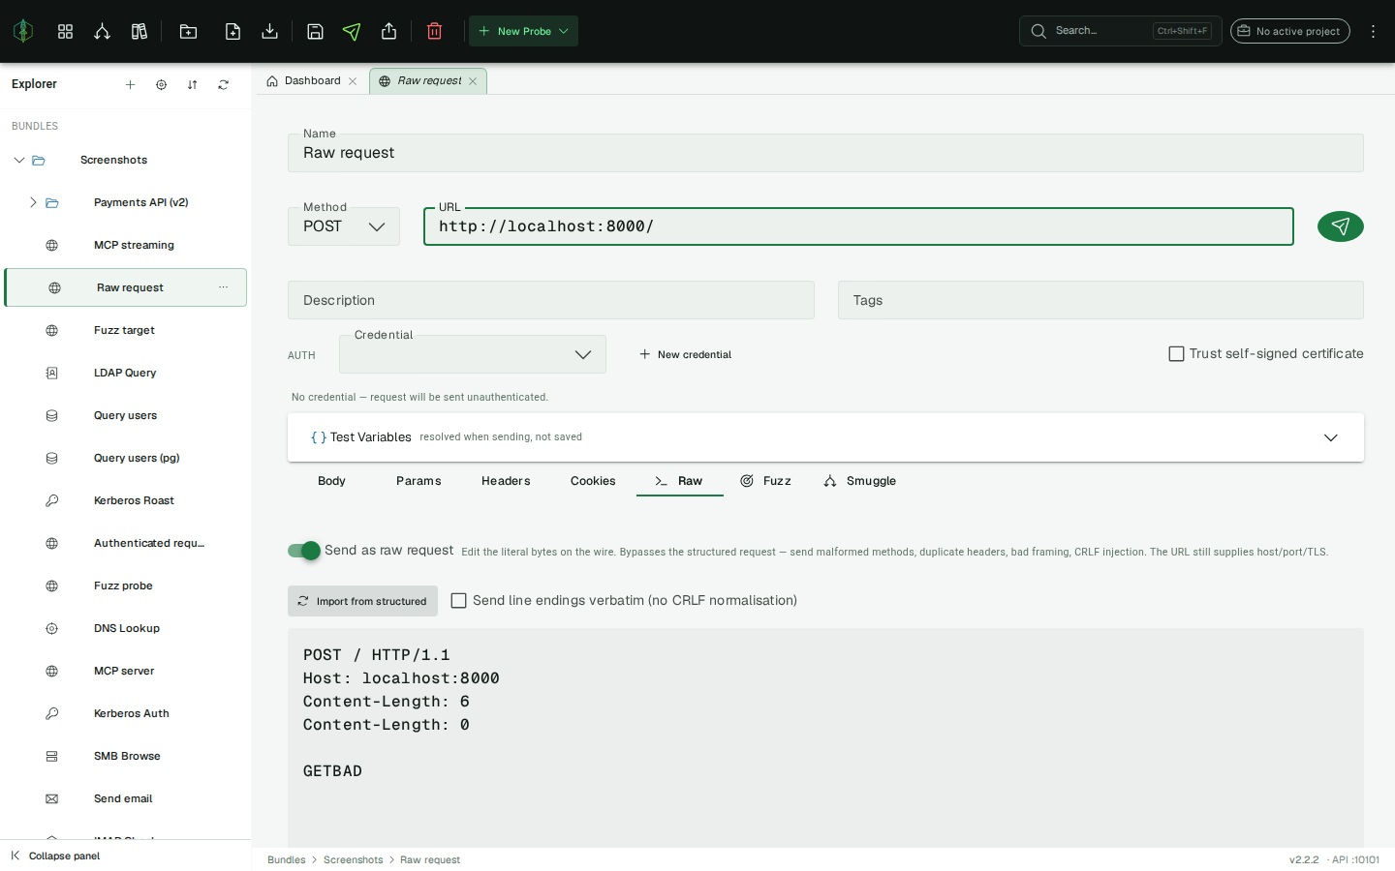The image size is (1395, 871).
Task: Click New credential button
Action: click(x=685, y=354)
